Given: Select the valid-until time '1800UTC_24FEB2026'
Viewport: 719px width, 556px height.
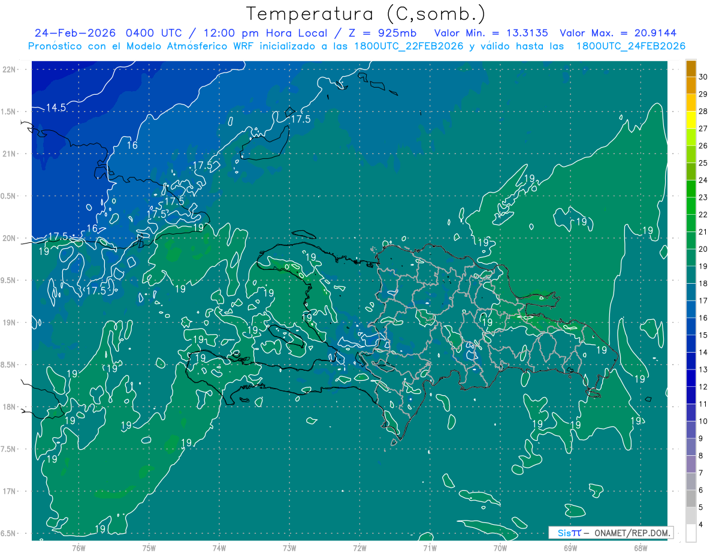Looking at the screenshot, I should point(630,46).
